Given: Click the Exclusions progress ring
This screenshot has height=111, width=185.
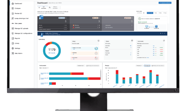Looking at the screenshot, I should (x=96, y=58).
